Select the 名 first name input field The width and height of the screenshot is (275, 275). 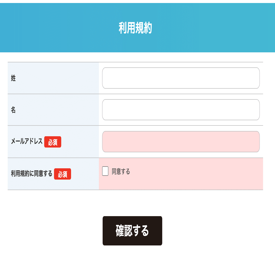pyautogui.click(x=181, y=110)
